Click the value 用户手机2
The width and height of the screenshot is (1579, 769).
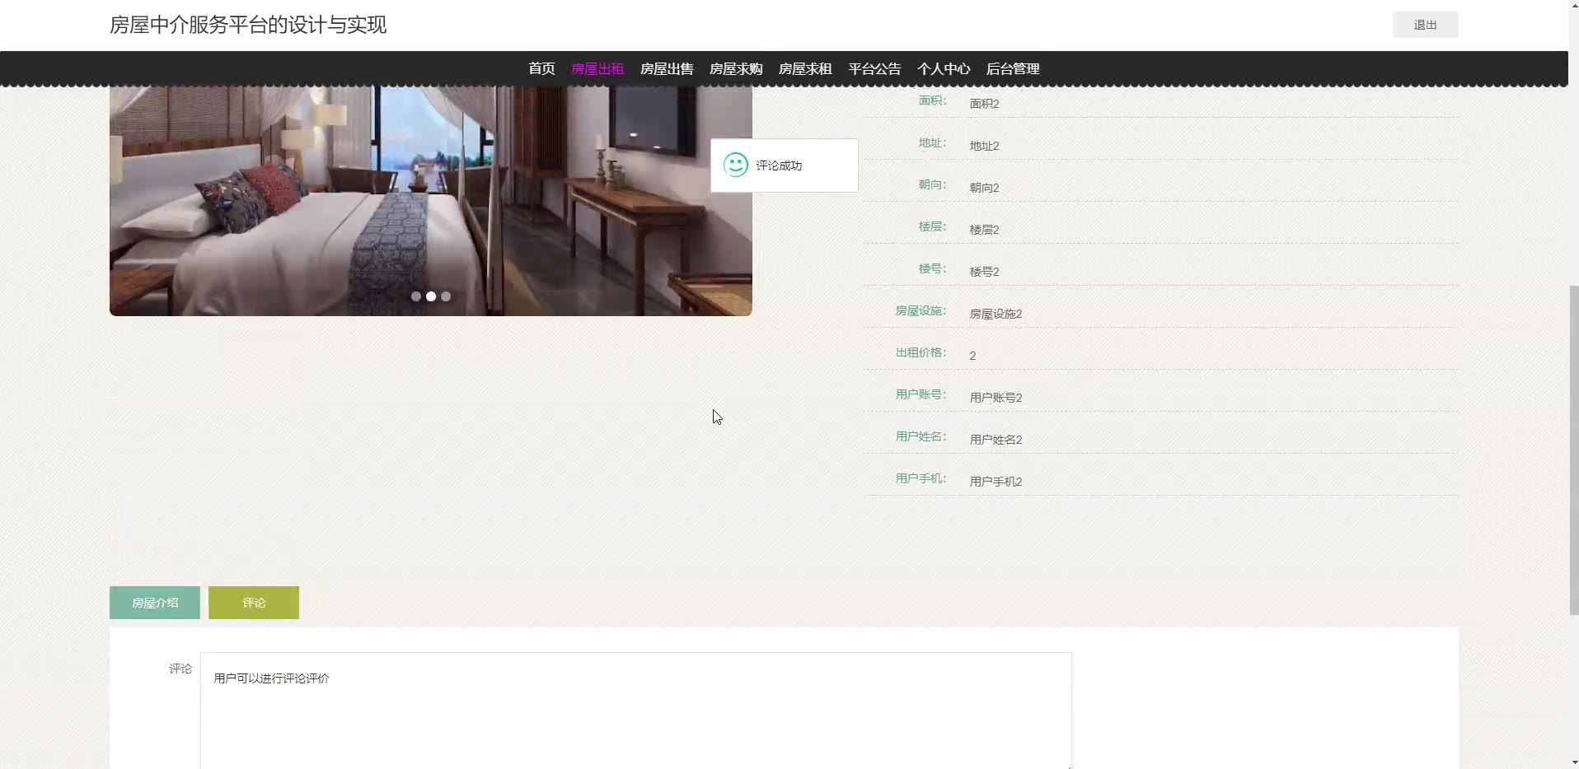996,482
